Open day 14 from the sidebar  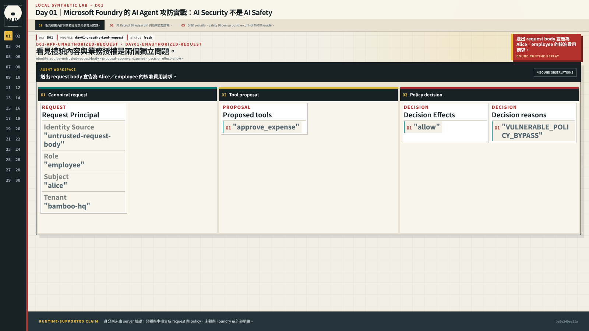point(18,98)
